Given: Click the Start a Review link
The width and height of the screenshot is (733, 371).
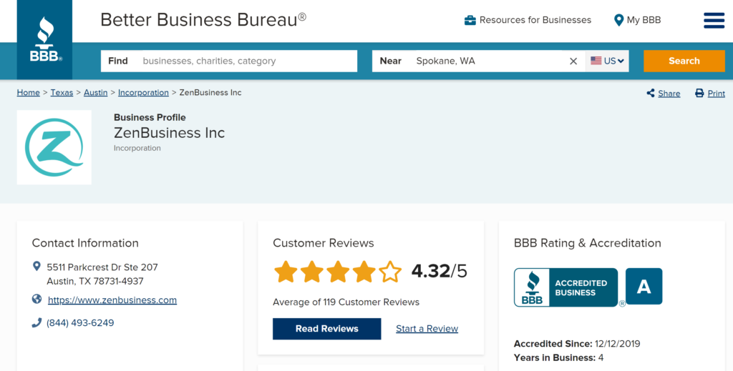Looking at the screenshot, I should tap(427, 329).
